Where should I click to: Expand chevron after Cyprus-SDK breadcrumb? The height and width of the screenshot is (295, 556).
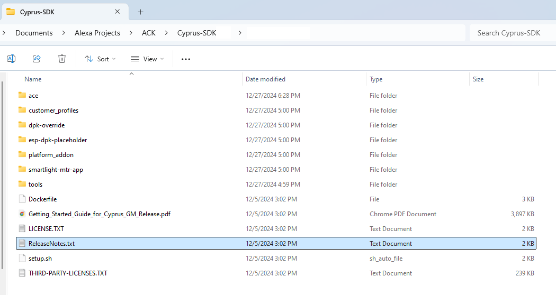point(240,33)
